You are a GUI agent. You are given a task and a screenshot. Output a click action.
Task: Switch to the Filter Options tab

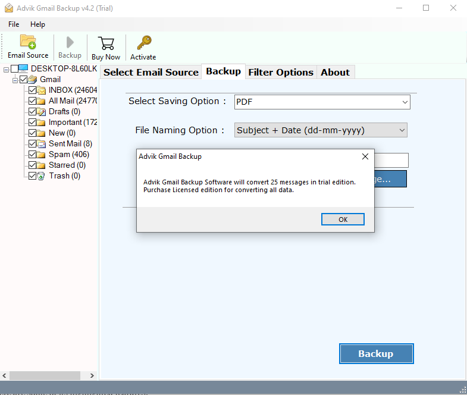click(x=281, y=73)
